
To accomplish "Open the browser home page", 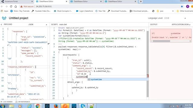I will (16, 7).
